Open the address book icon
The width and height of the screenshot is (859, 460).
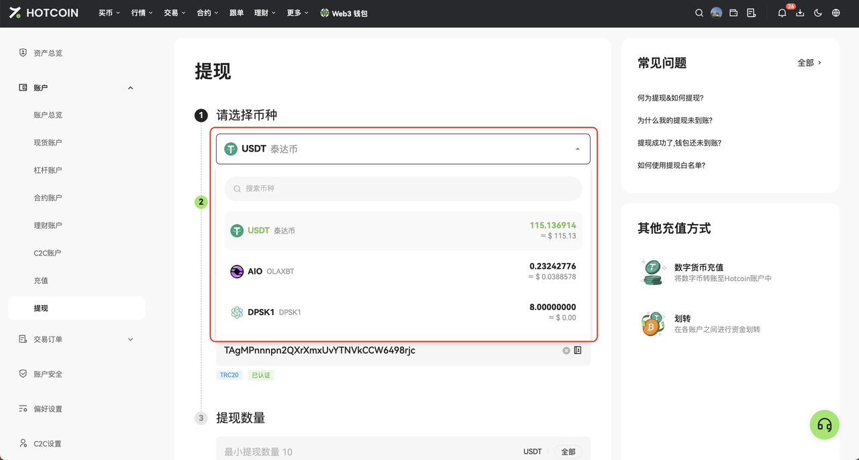(x=578, y=351)
